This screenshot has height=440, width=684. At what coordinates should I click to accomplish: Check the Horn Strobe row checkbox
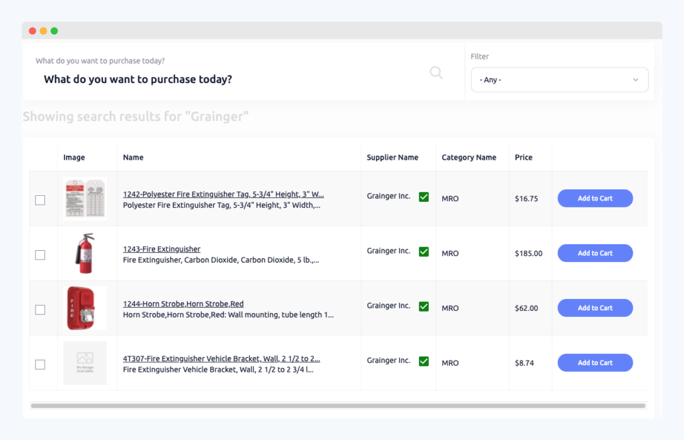click(40, 309)
